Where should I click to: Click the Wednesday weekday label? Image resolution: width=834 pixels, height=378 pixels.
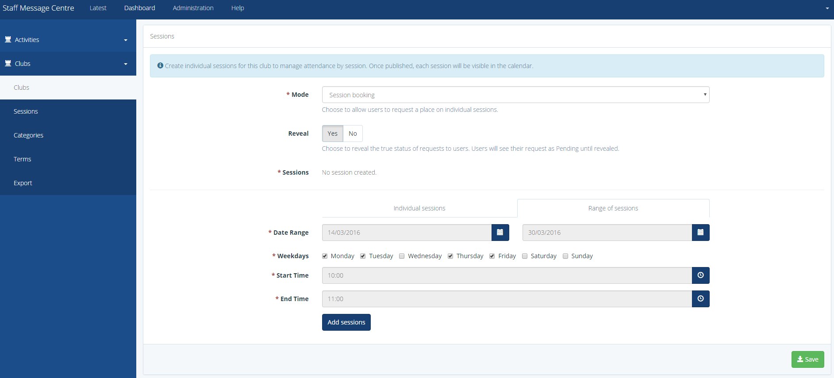coord(425,256)
